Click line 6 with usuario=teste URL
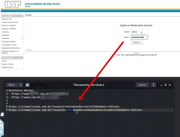Screen dimensions: 180x137 tap(64, 106)
